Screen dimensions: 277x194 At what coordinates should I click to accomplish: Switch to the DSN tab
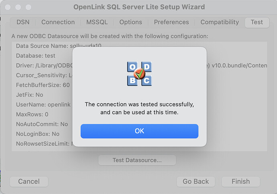click(23, 22)
